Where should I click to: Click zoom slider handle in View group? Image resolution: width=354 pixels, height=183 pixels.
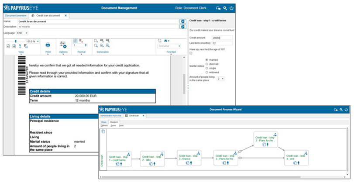16,41
